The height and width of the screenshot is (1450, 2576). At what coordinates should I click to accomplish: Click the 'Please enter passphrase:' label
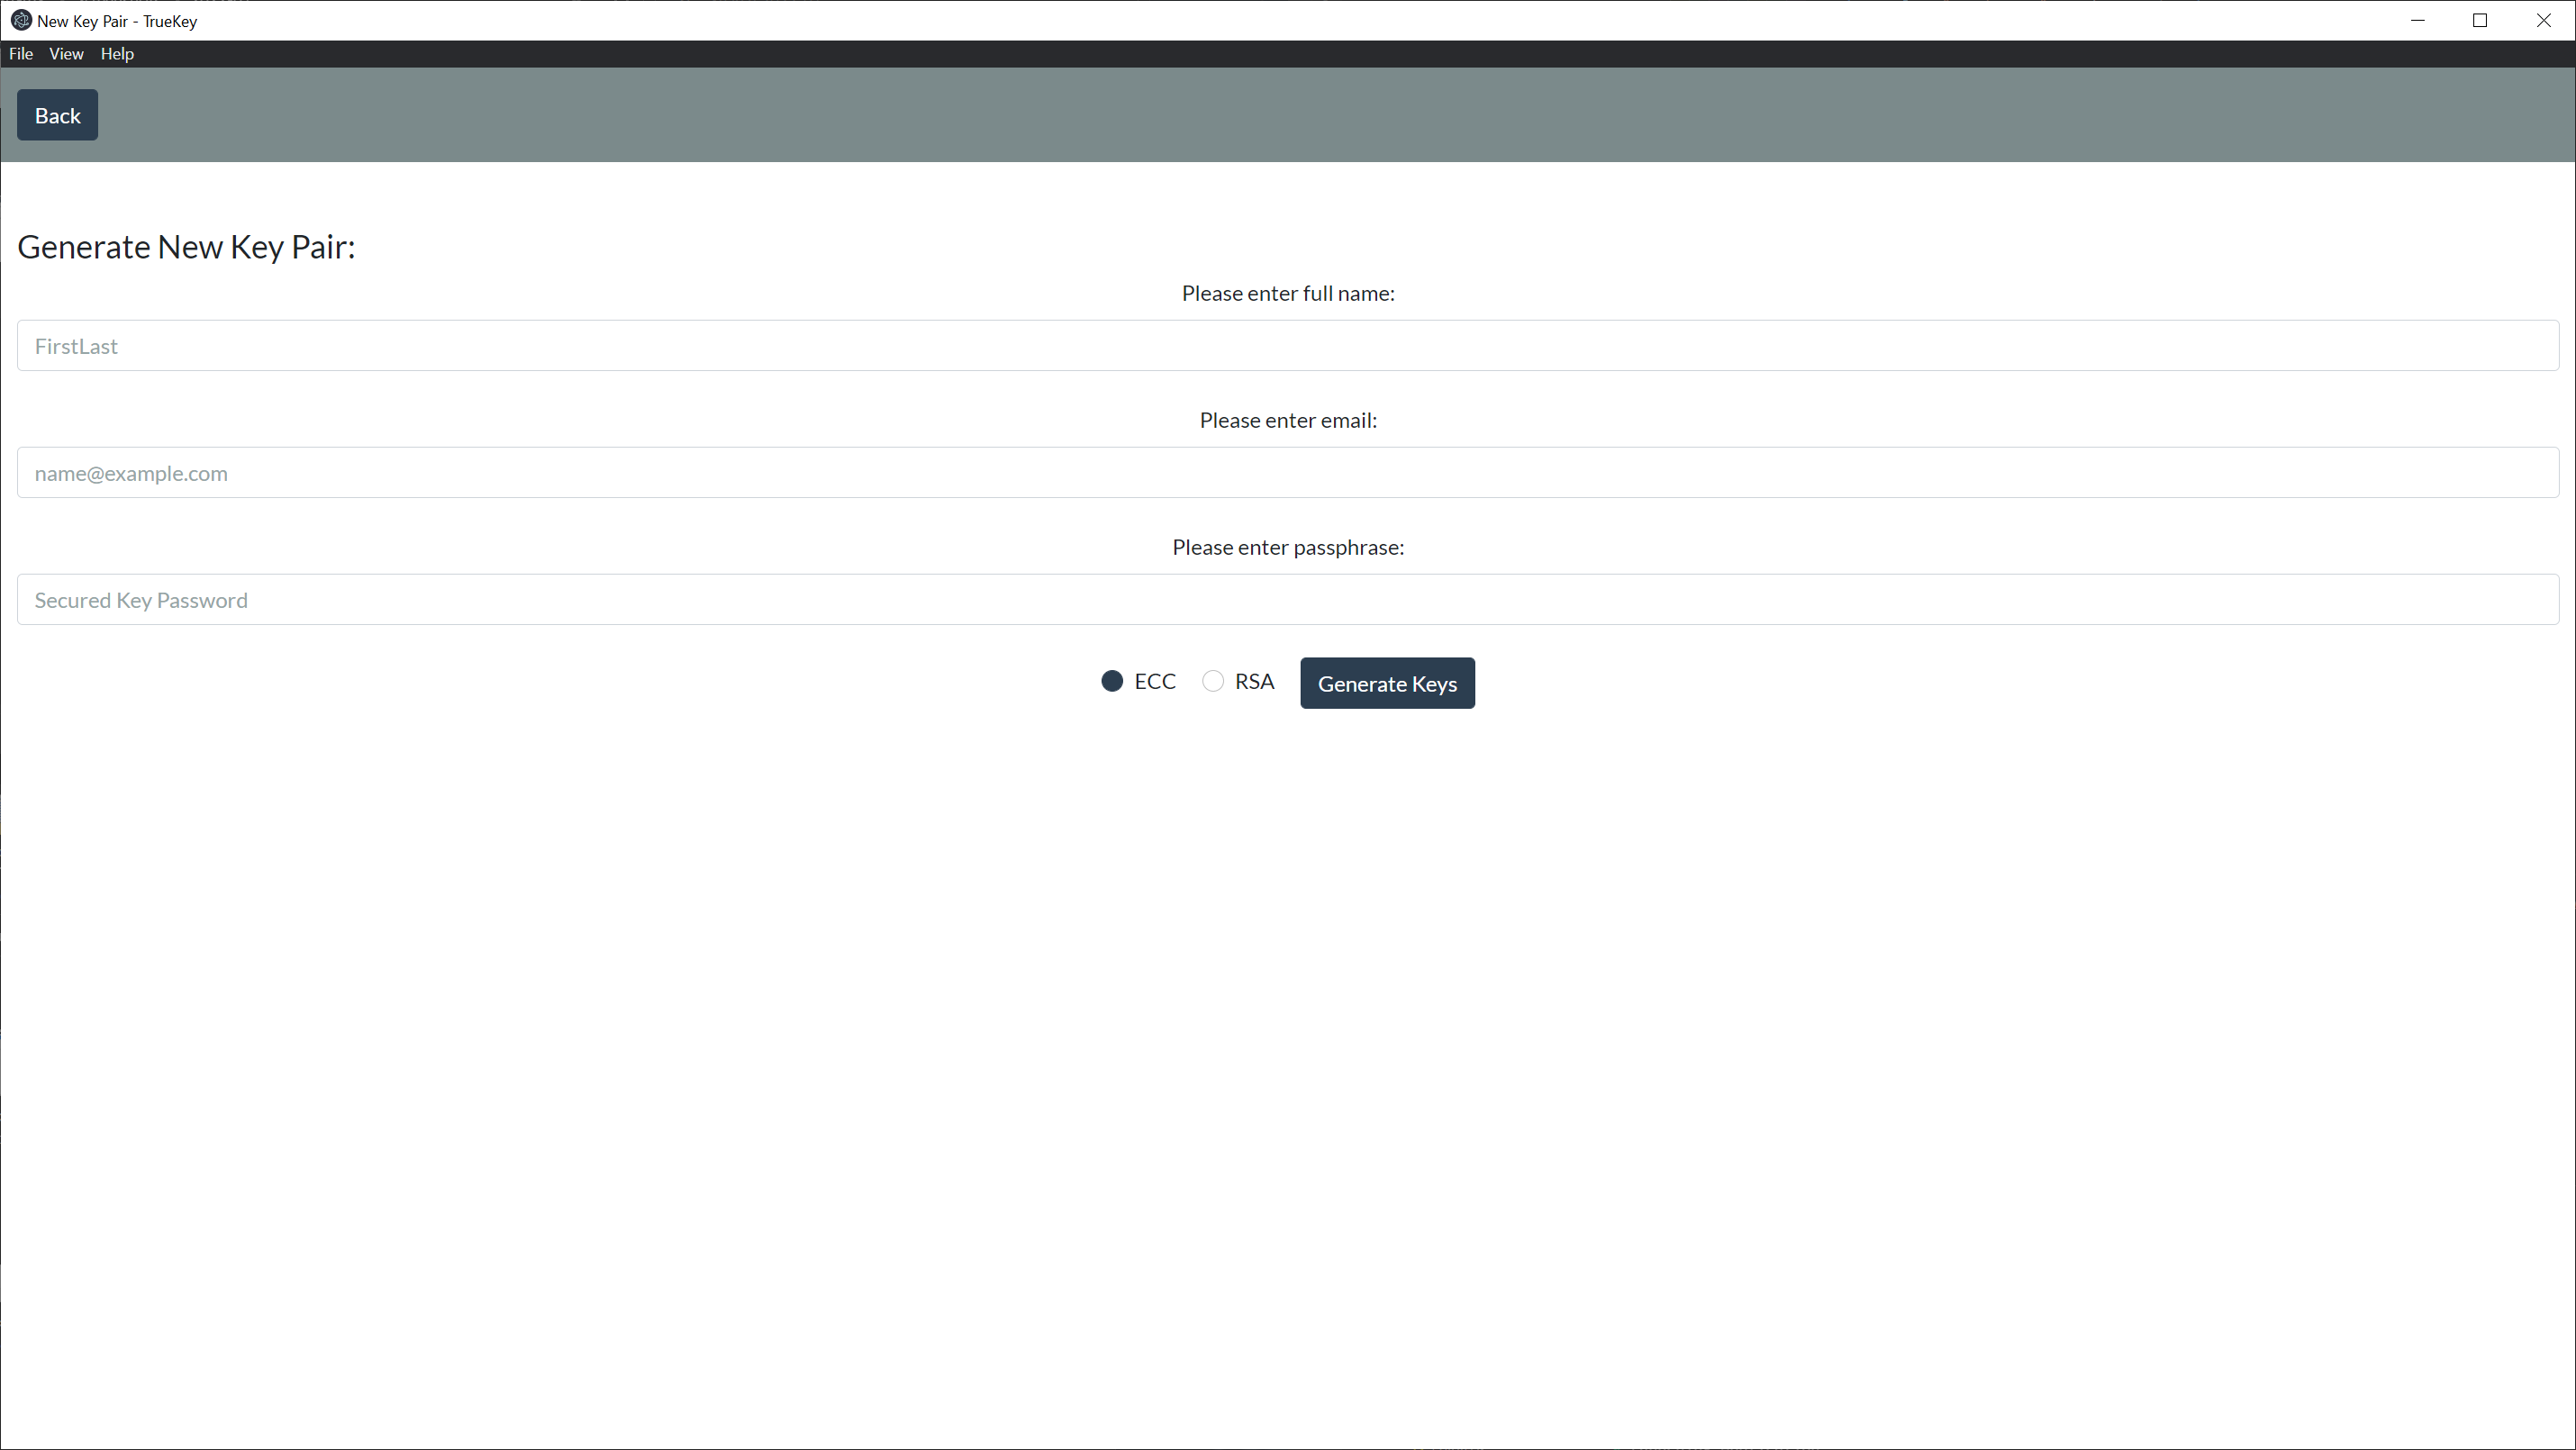1288,547
